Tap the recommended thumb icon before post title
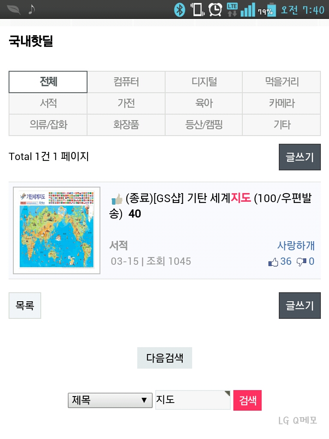This screenshot has height=439, width=329. pyautogui.click(x=117, y=199)
